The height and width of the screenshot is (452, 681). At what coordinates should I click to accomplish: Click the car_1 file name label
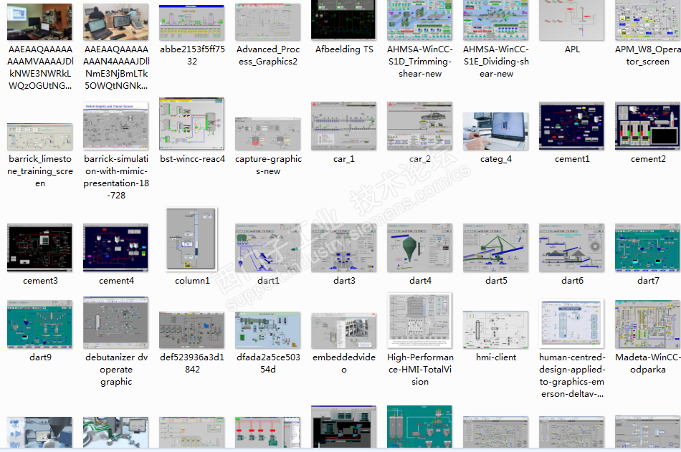[344, 159]
